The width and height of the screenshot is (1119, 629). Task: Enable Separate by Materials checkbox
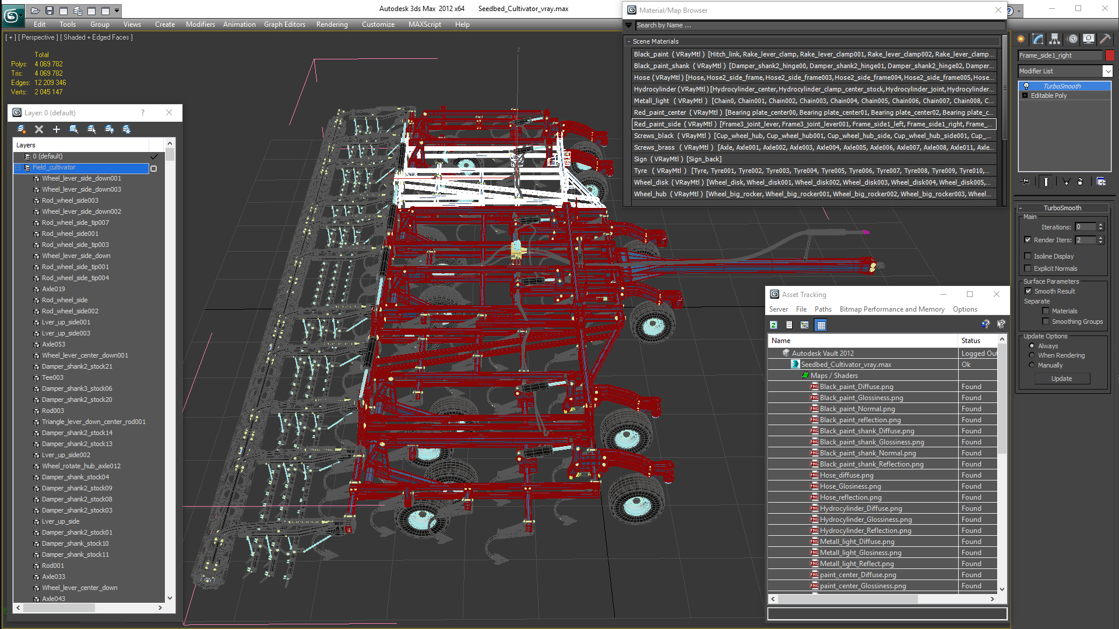point(1046,311)
